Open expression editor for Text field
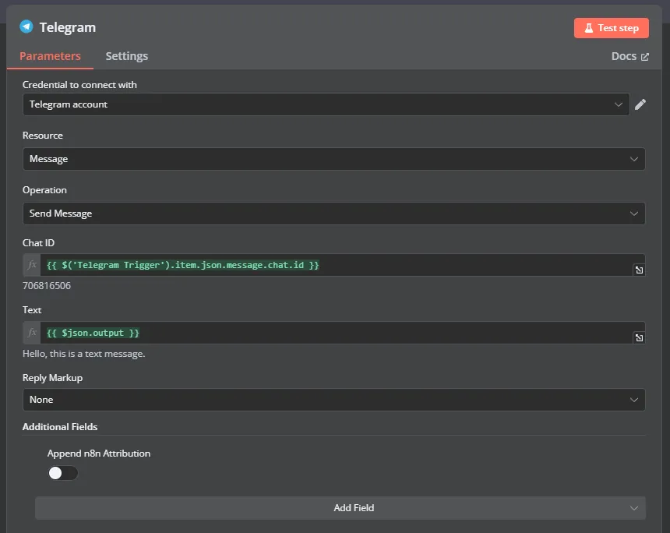Viewport: 670px width, 533px height. (x=639, y=338)
